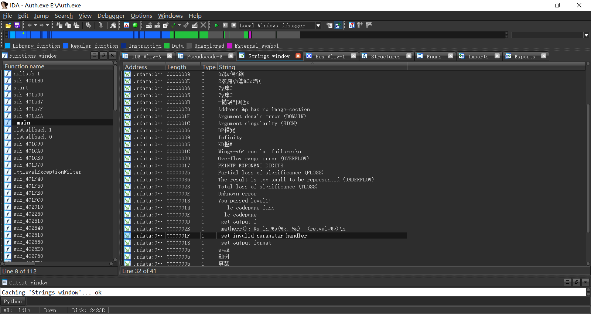Switch to the Structures tab
Image resolution: width=591 pixels, height=314 pixels.
pyautogui.click(x=385, y=56)
